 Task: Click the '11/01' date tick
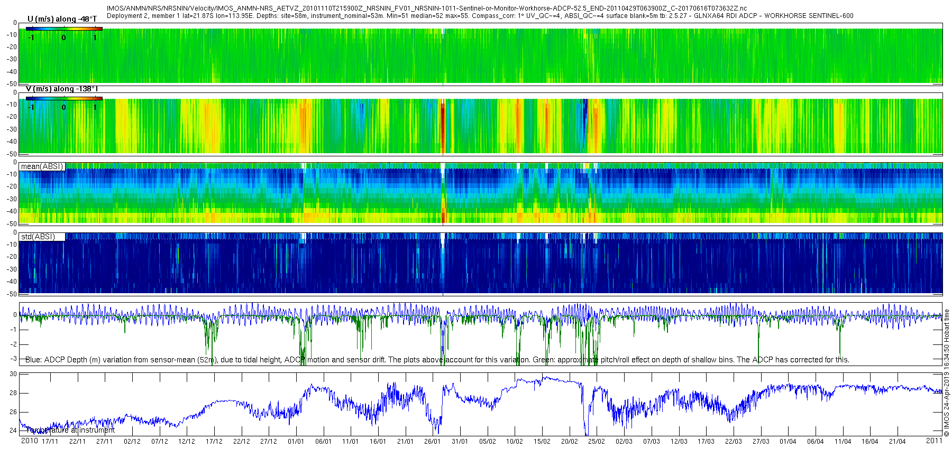(351, 442)
